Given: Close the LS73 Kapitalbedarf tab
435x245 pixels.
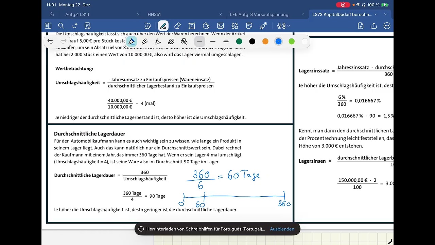Looking at the screenshot, I should (385, 15).
